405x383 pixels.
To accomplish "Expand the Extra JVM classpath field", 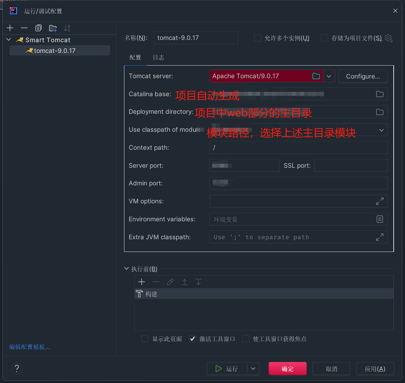I will tap(380, 237).
